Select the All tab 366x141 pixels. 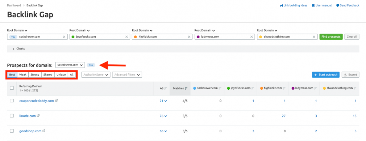click(72, 75)
